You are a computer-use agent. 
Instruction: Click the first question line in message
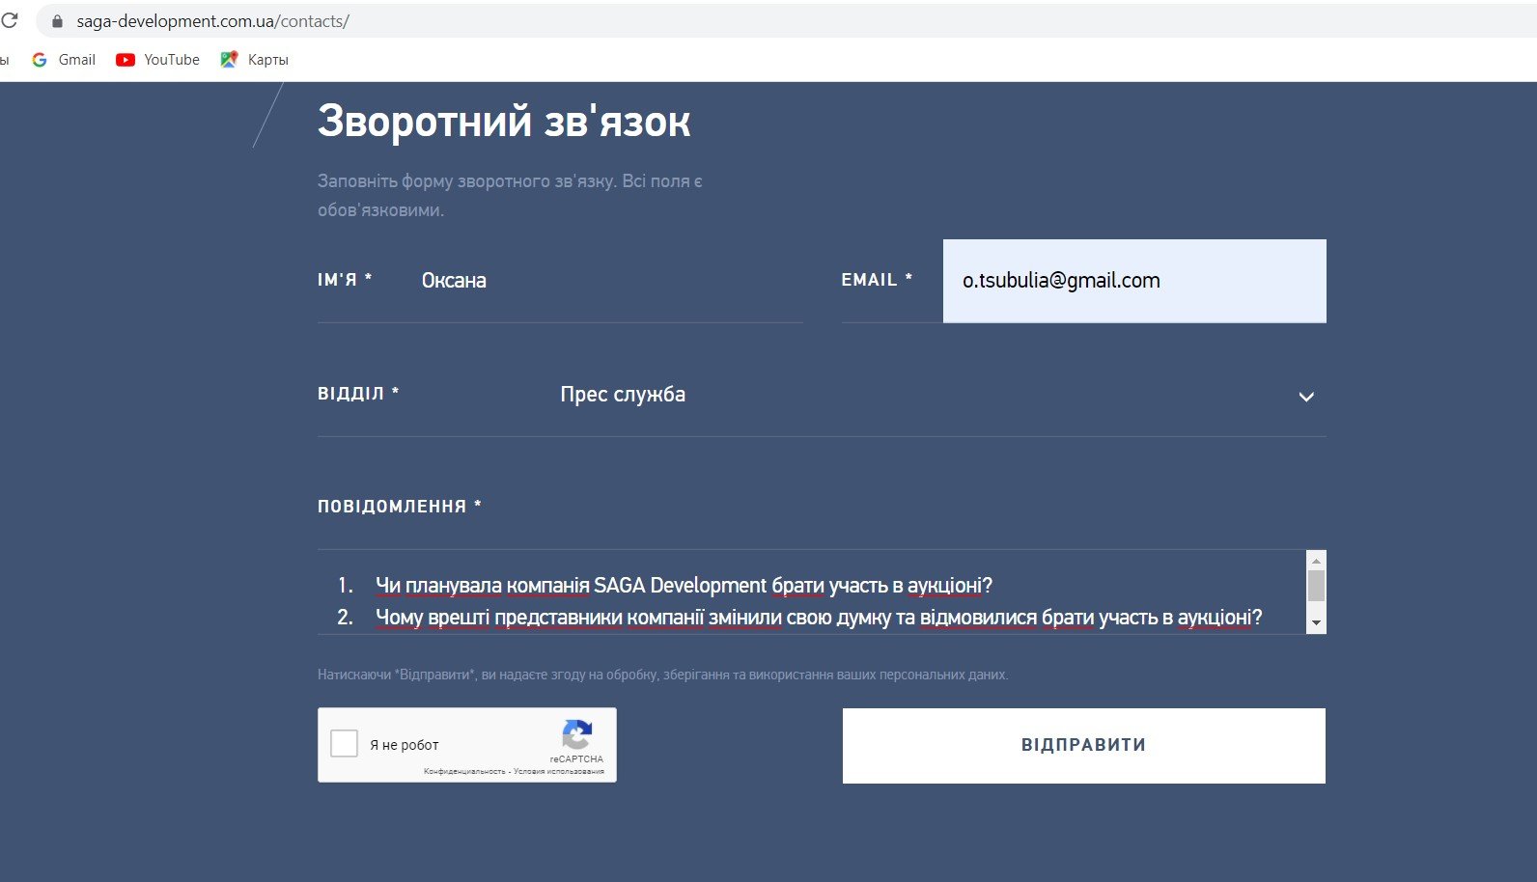pos(684,586)
